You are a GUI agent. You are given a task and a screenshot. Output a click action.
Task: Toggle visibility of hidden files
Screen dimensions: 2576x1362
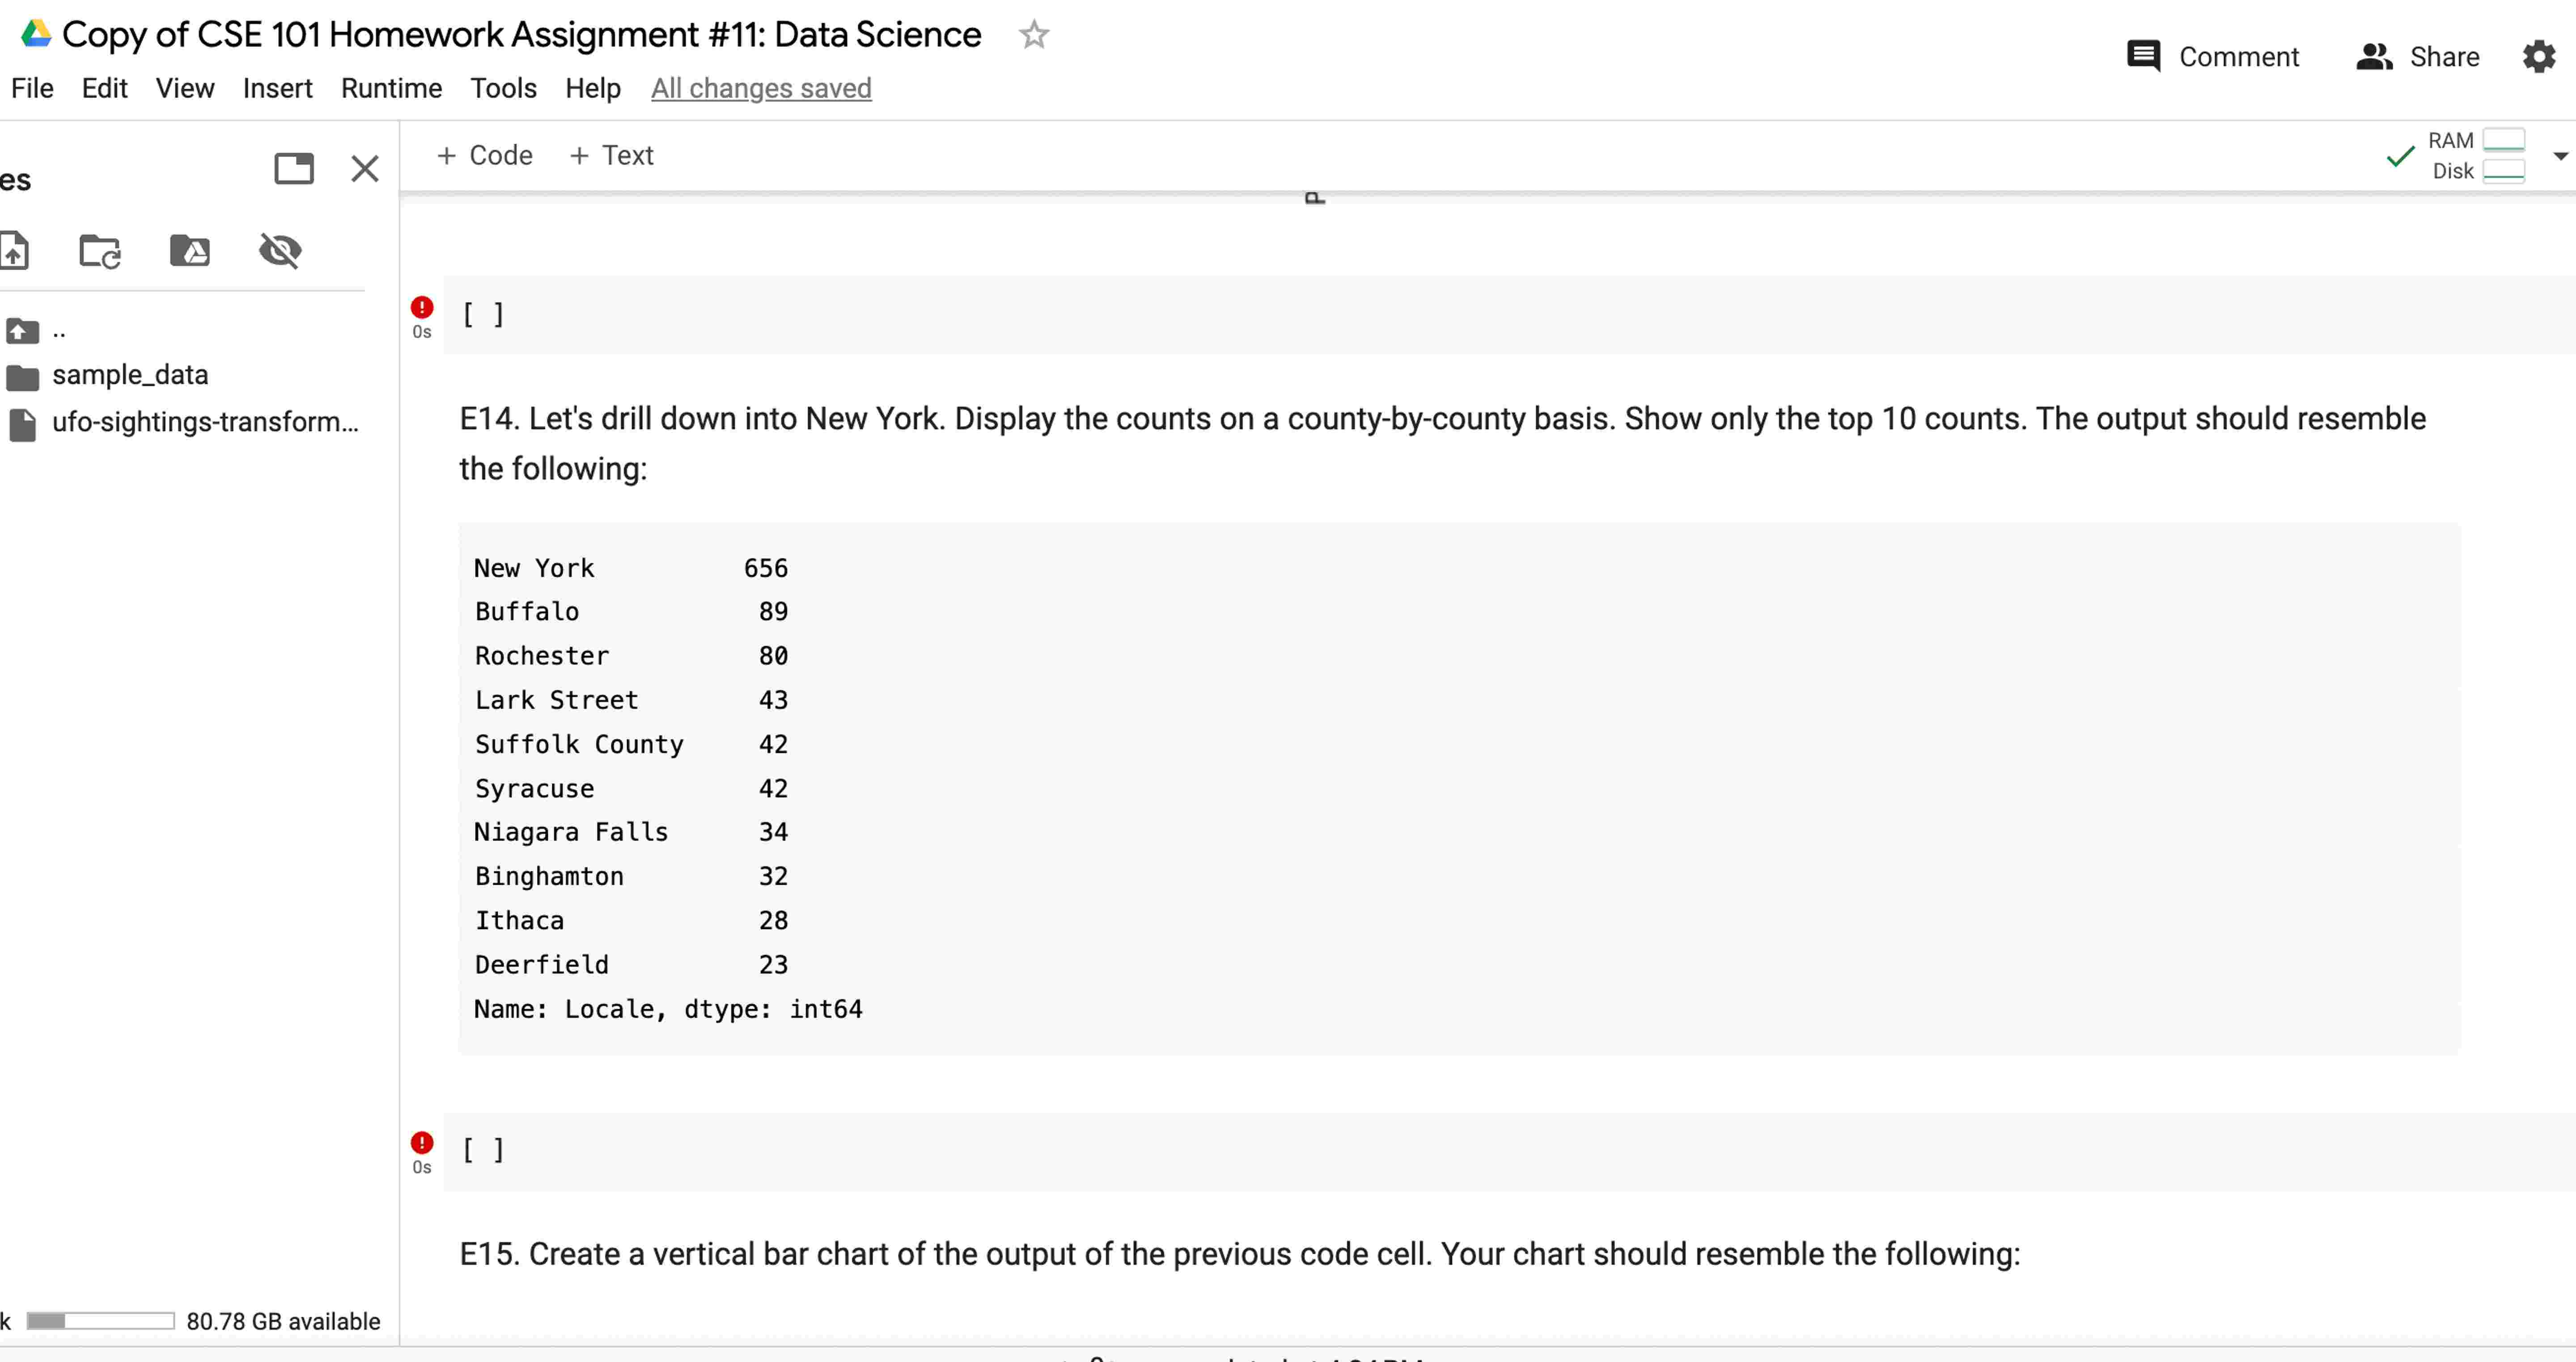pos(280,251)
